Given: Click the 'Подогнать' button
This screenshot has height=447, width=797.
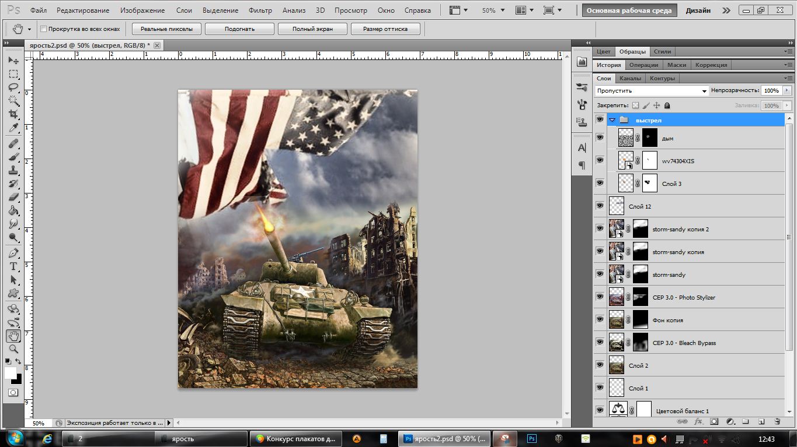Looking at the screenshot, I should [239, 29].
